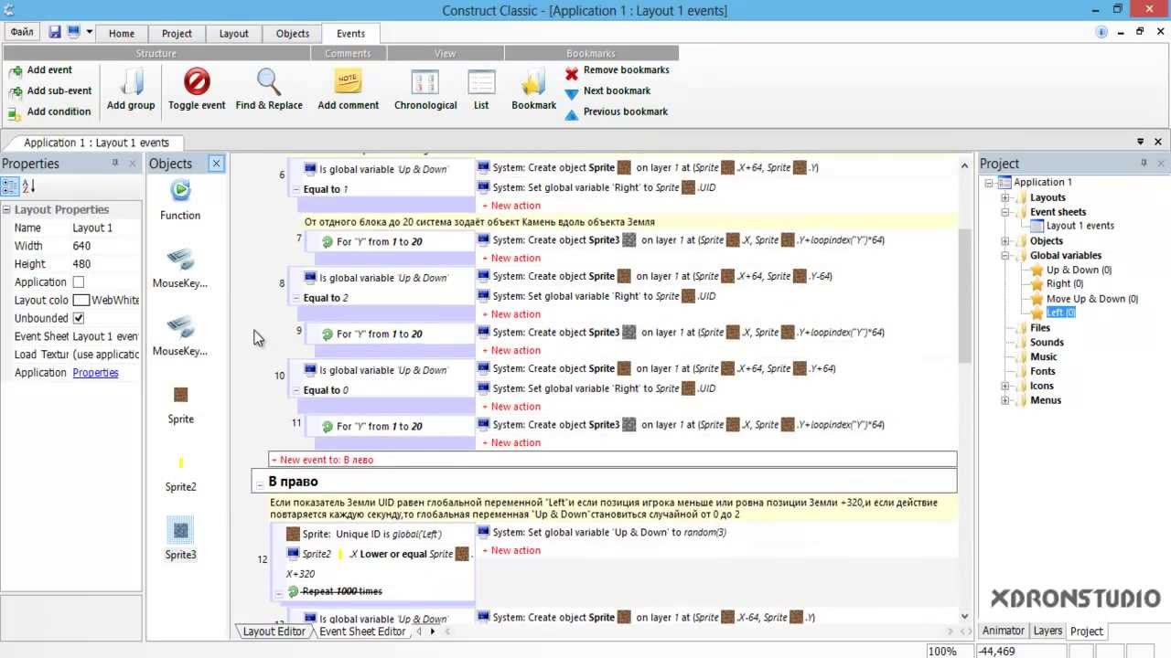Select 'Up & Down (0)' global variable

pyautogui.click(x=1079, y=271)
